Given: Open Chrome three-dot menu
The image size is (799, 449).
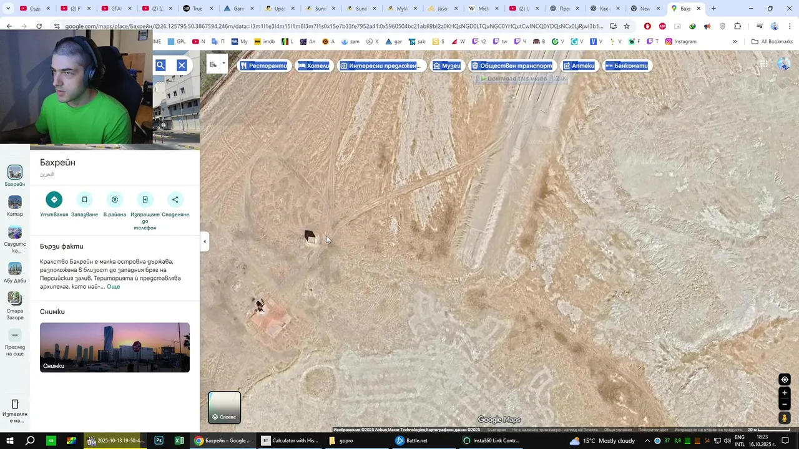Looking at the screenshot, I should (x=790, y=26).
